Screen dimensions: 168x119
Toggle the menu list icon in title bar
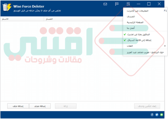(x=128, y=4)
